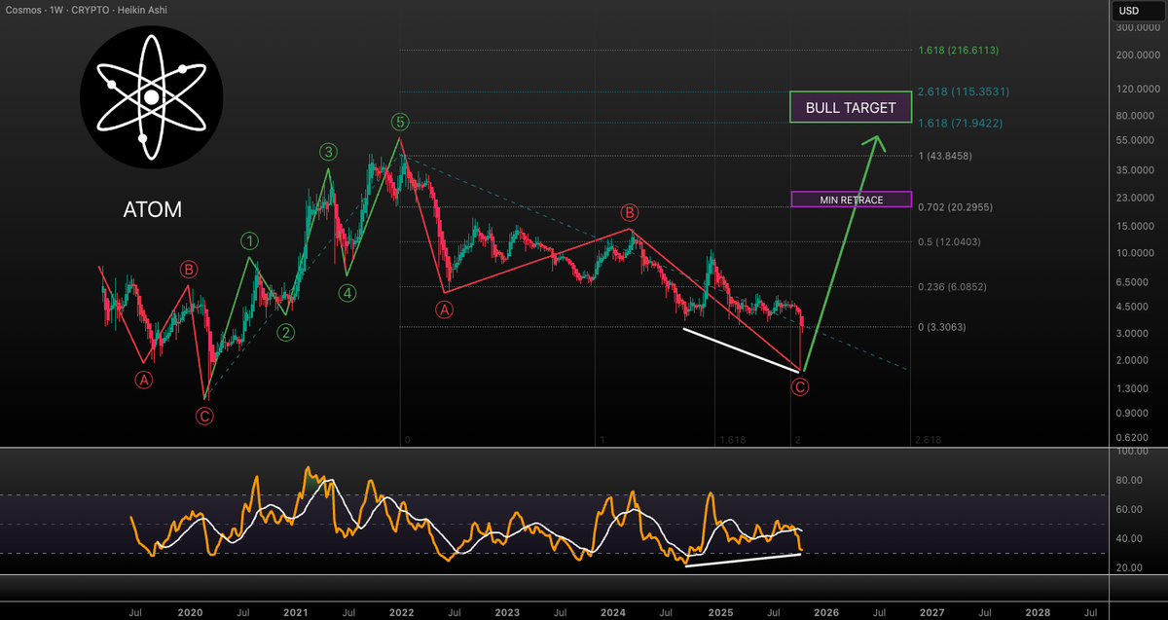This screenshot has width=1168, height=620.
Task: Click fib label 1.618 (216.6113)
Action: pos(958,50)
